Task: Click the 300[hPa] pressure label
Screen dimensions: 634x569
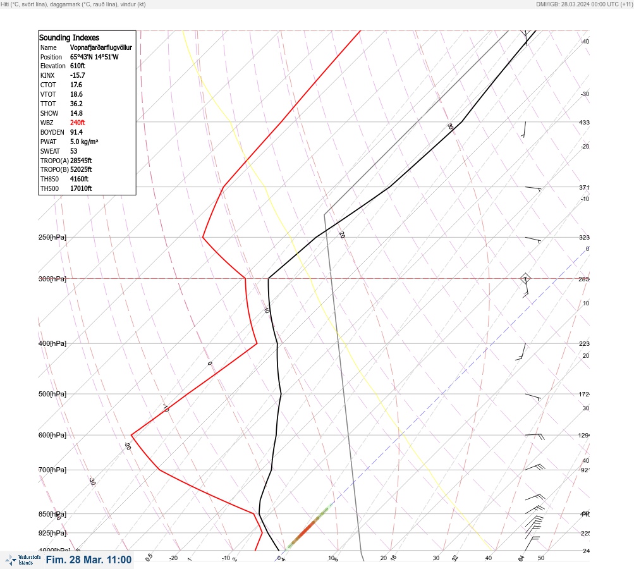Action: click(x=52, y=279)
